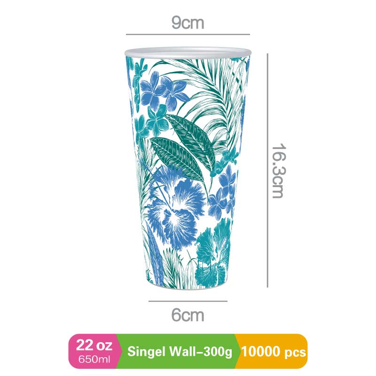376x376 pixels.
Task: Click the 16.3cm height label
Action: pyautogui.click(x=279, y=171)
